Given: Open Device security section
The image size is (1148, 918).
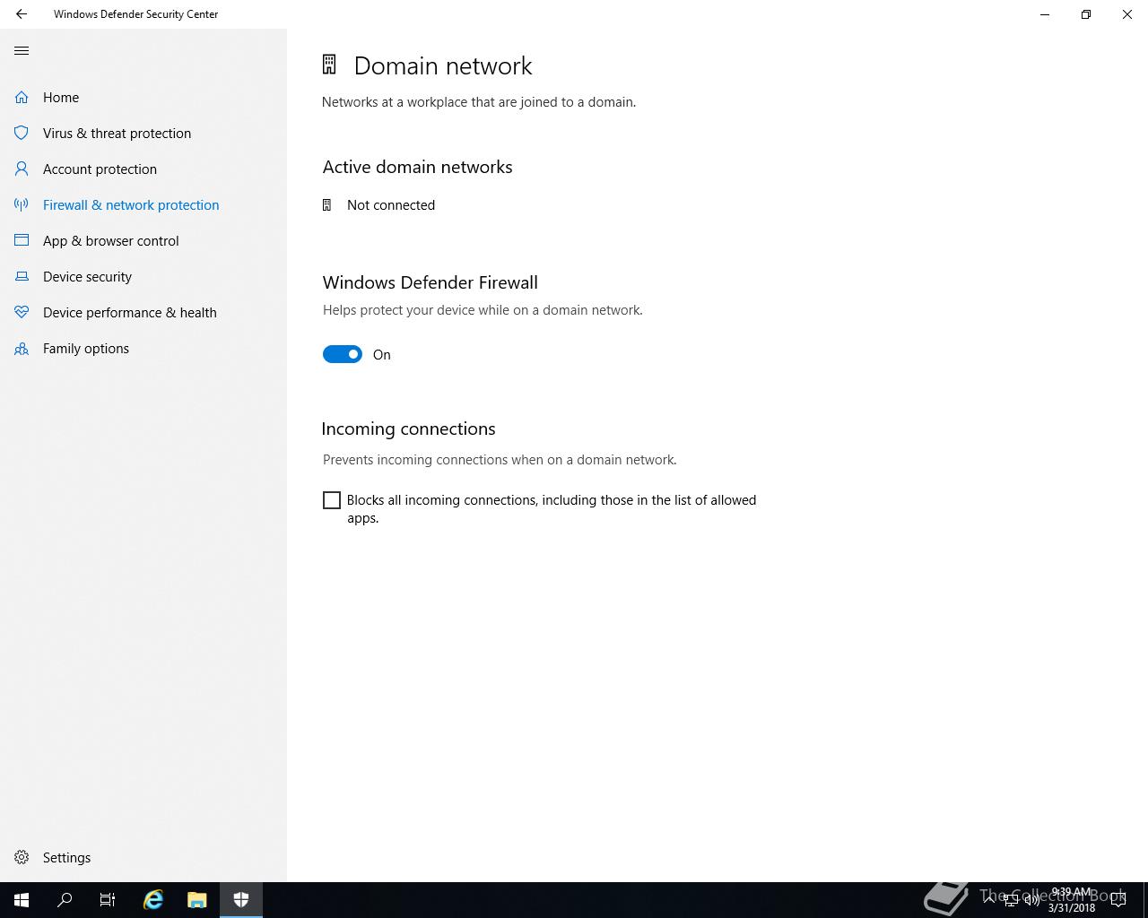Looking at the screenshot, I should click(143, 276).
